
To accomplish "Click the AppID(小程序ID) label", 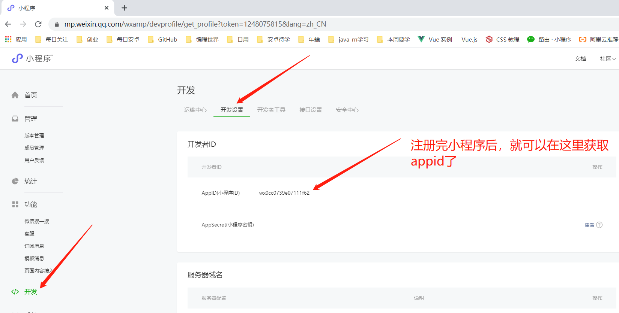I will pyautogui.click(x=221, y=193).
